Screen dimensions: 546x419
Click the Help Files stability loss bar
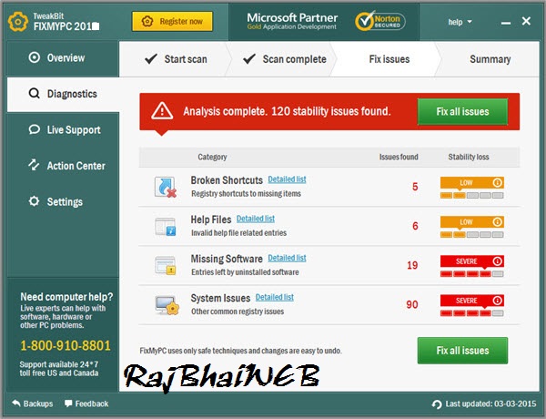click(471, 235)
